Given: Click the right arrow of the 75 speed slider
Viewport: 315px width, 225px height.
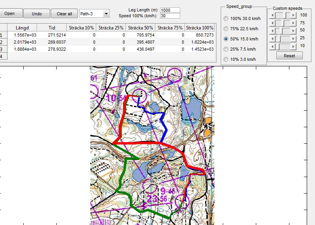Looking at the screenshot, I should pyautogui.click(x=293, y=23).
